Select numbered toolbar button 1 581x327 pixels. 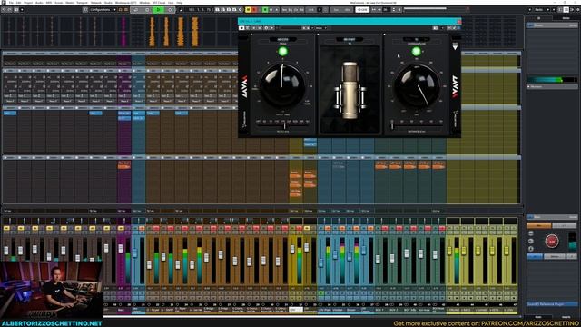[217, 10]
